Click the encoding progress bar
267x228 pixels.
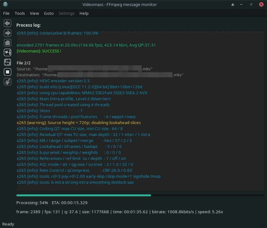[140, 195]
